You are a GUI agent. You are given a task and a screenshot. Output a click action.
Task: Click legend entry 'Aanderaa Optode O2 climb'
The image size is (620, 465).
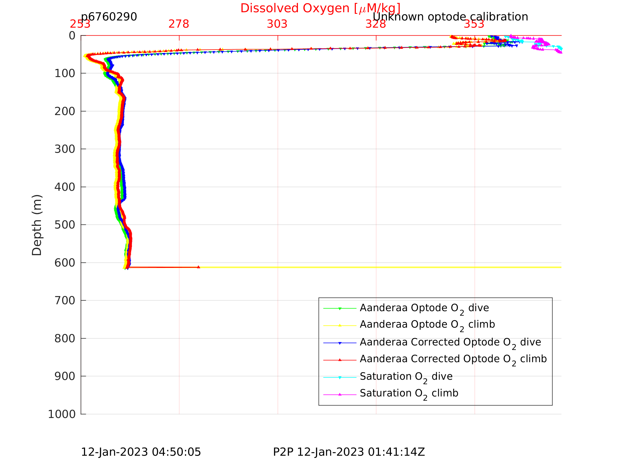pyautogui.click(x=427, y=325)
